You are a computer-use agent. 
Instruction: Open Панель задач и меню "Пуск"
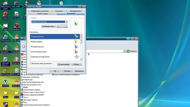[x=33, y=92]
